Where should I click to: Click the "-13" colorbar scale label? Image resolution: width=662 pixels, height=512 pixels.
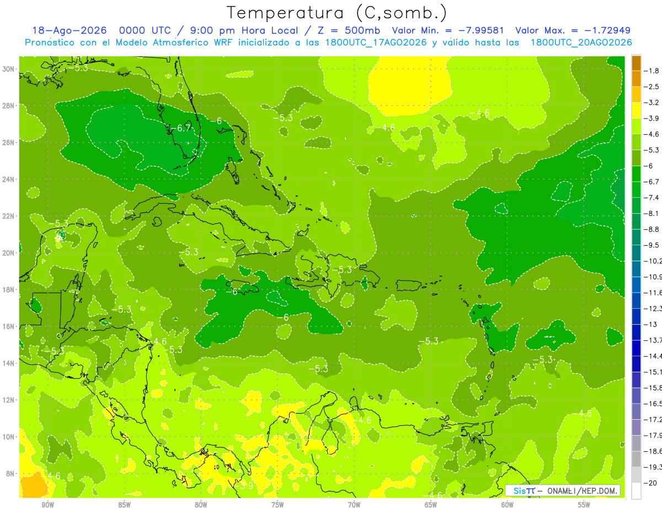pyautogui.click(x=650, y=324)
